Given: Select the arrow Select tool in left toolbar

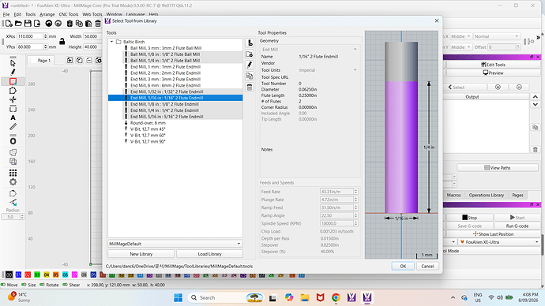Looking at the screenshot, I should 13,63.
